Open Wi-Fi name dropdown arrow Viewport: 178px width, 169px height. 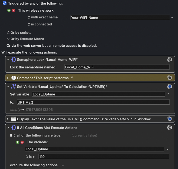click(172, 17)
